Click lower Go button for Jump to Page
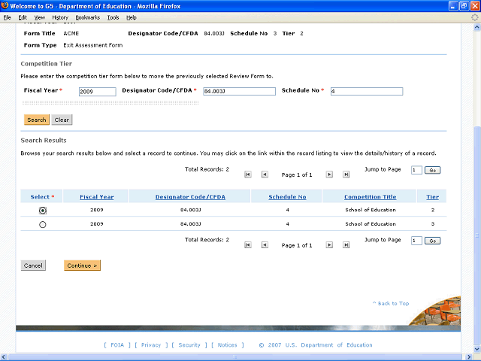Image resolution: width=481 pixels, height=361 pixels. pos(433,241)
